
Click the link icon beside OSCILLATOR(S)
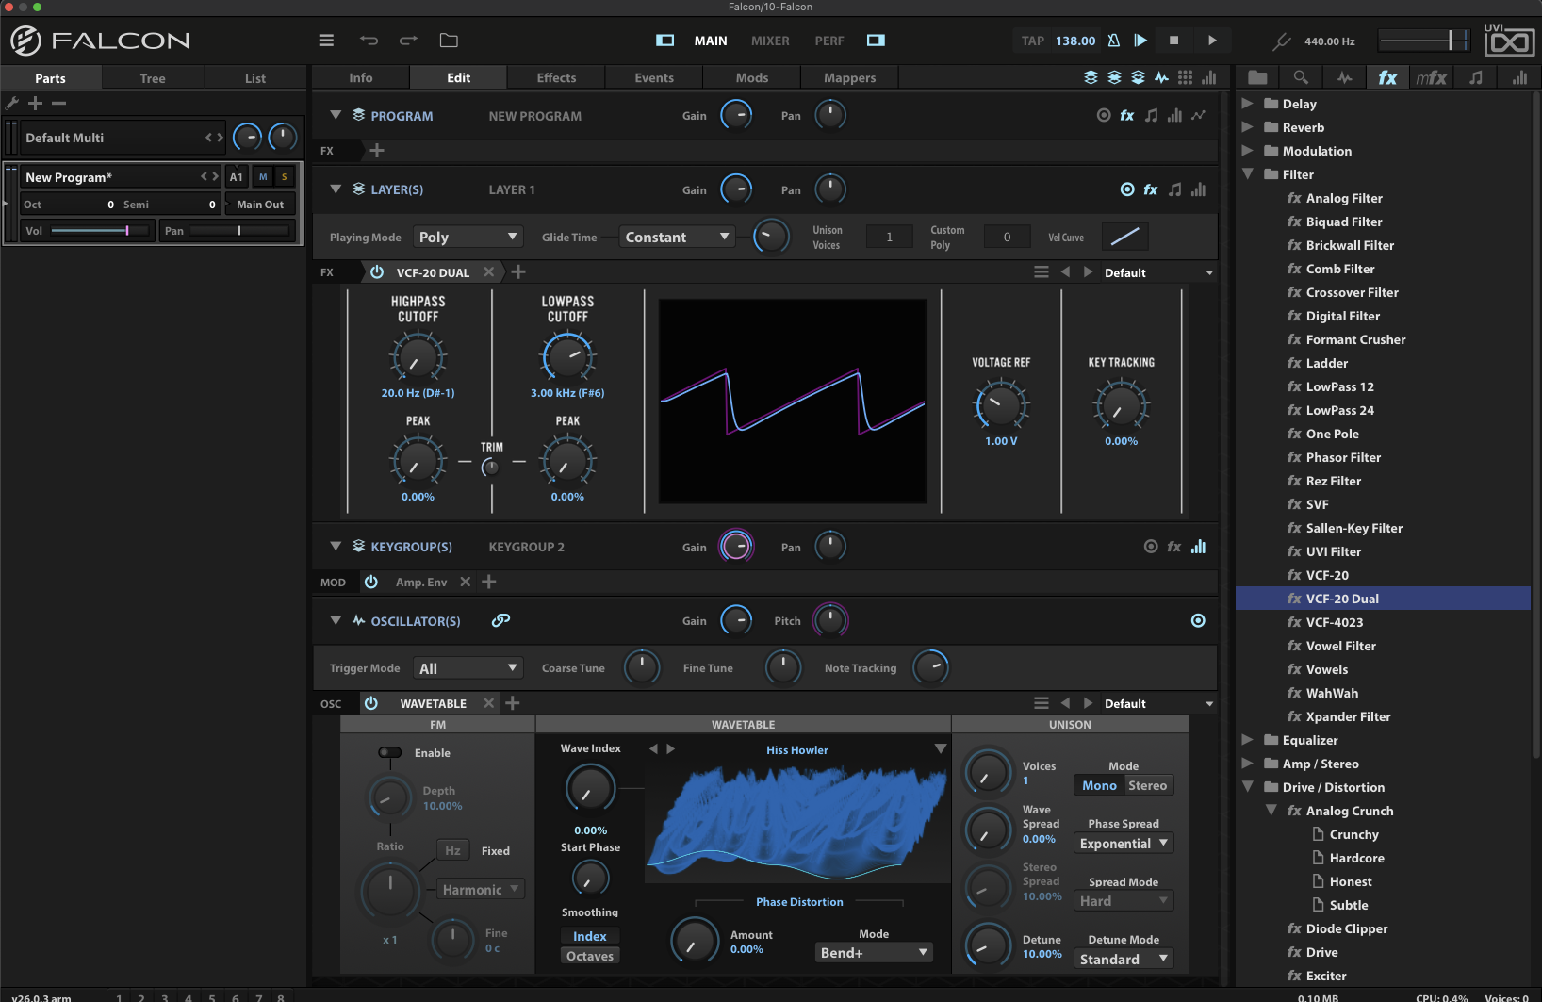(500, 620)
